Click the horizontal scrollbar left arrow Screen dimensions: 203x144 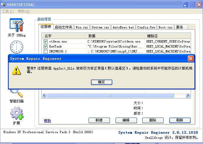click(44, 96)
